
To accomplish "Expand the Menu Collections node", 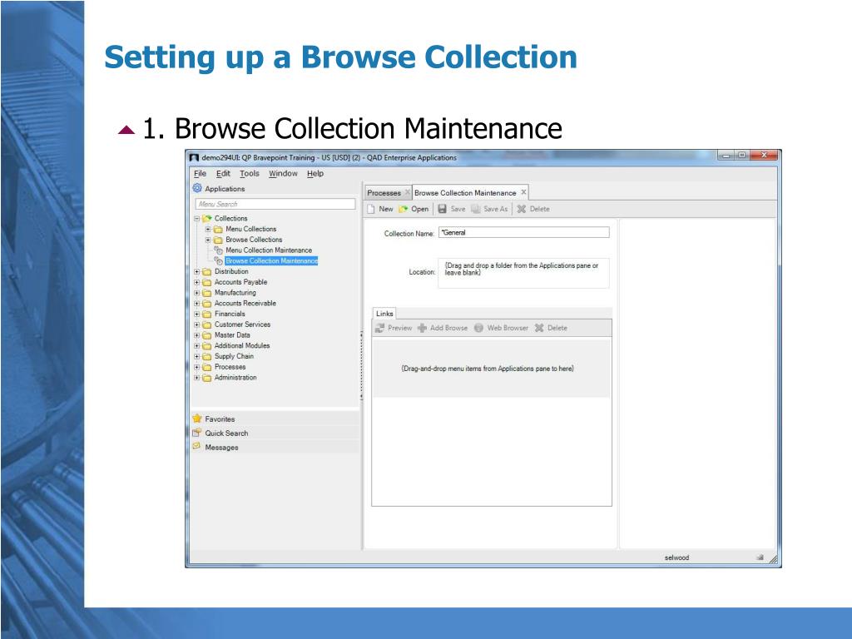I will pos(207,230).
